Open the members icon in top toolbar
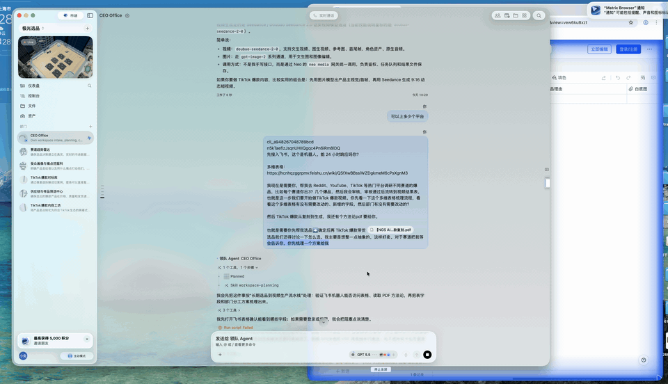This screenshot has width=668, height=384. click(x=498, y=15)
